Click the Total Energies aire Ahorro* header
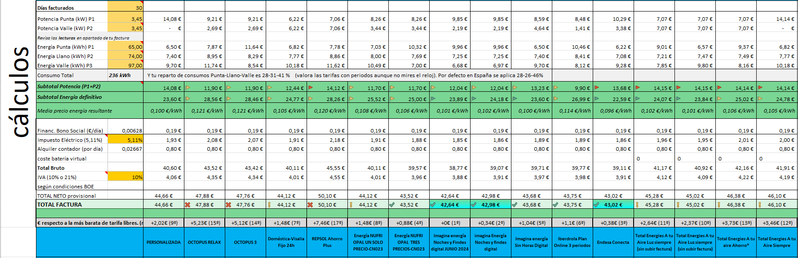The image size is (798, 258). tap(736, 242)
